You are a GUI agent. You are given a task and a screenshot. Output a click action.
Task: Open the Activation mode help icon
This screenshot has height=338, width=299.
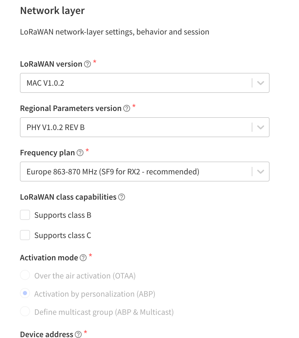pos(83,258)
